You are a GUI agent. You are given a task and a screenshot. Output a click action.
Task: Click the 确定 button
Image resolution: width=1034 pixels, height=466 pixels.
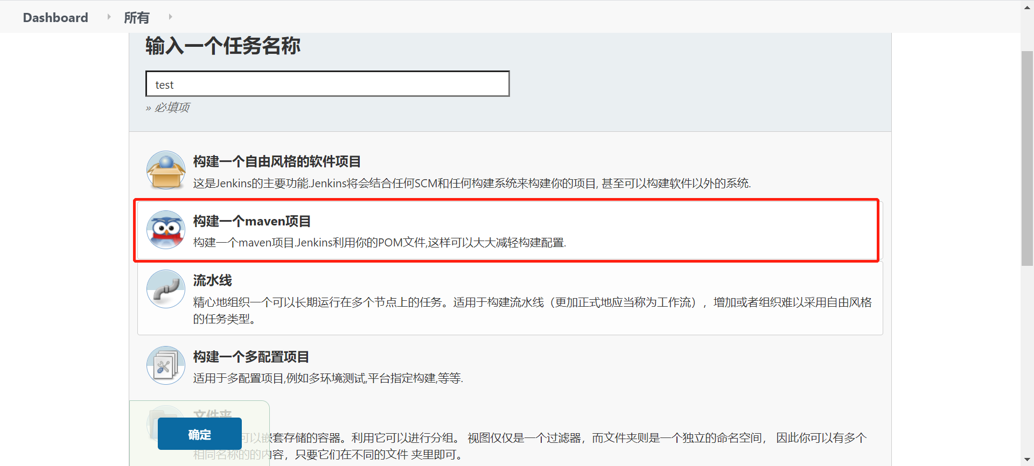pyautogui.click(x=200, y=434)
